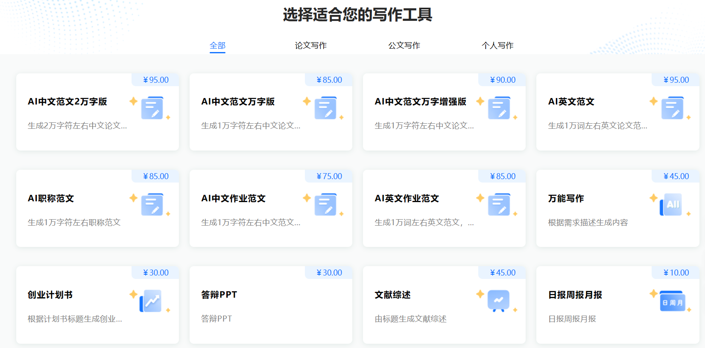Image resolution: width=705 pixels, height=348 pixels.
Task: Click the AI英文范文 document icon
Action: coord(672,108)
